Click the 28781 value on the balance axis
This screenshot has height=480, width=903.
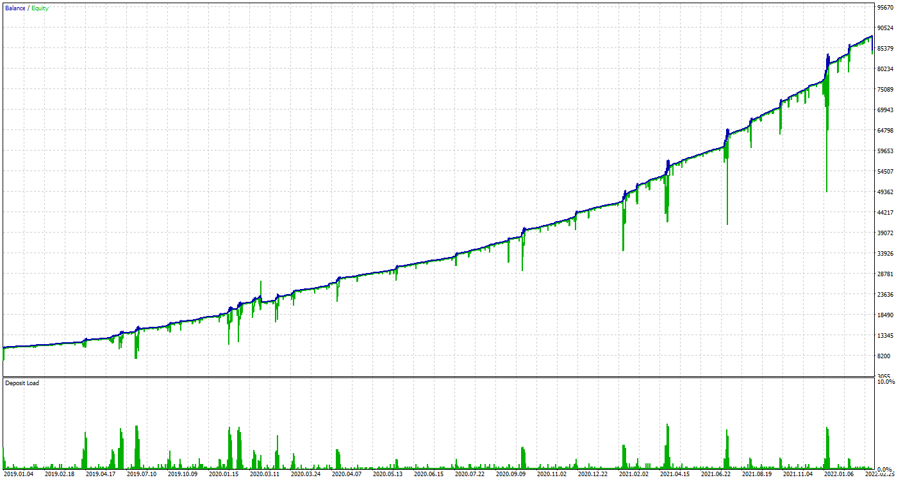885,274
